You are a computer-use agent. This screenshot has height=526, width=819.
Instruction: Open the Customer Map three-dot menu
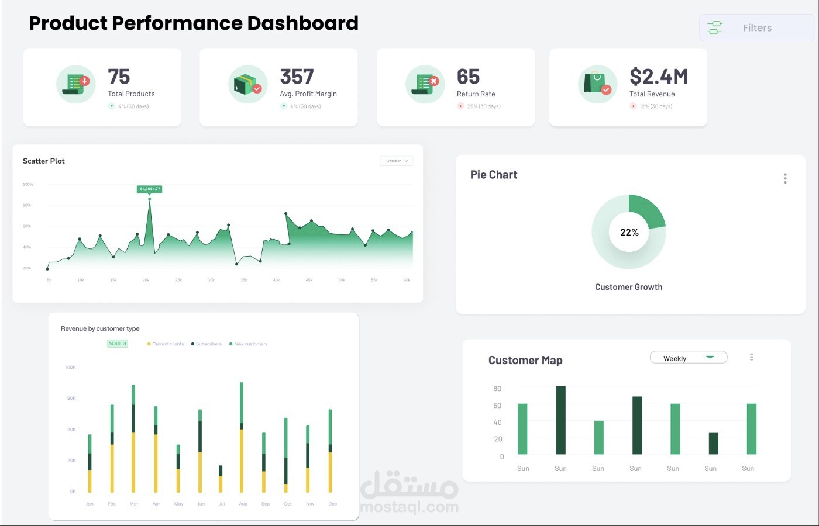[752, 357]
